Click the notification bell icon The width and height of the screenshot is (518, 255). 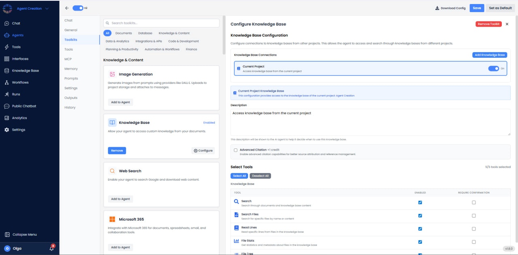tap(51, 249)
